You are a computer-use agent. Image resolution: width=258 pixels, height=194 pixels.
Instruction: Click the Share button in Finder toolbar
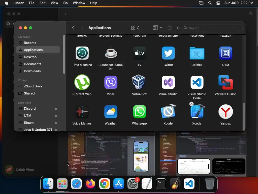(170, 28)
